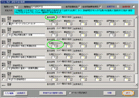Open 基本説明 tab in キーボード・ブラインド・タッチ row
Image resolution: width=139 pixels, height=98 pixels.
51,17
